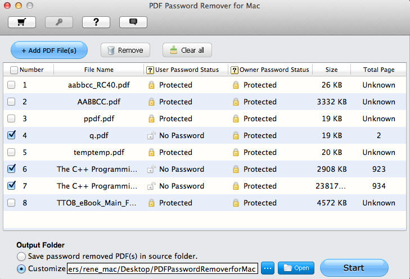Select the TTOB_eBook_Main_F... file name
410x279 pixels.
pos(97,203)
